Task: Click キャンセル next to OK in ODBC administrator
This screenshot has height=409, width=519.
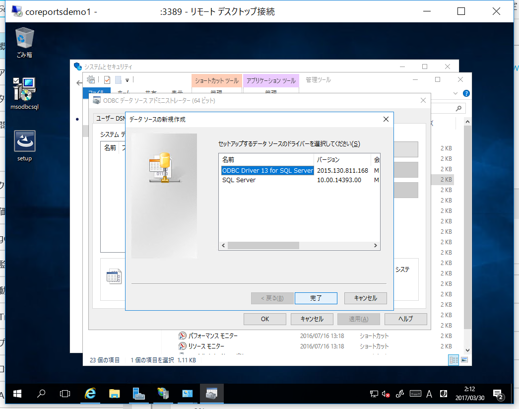Action: coord(312,319)
